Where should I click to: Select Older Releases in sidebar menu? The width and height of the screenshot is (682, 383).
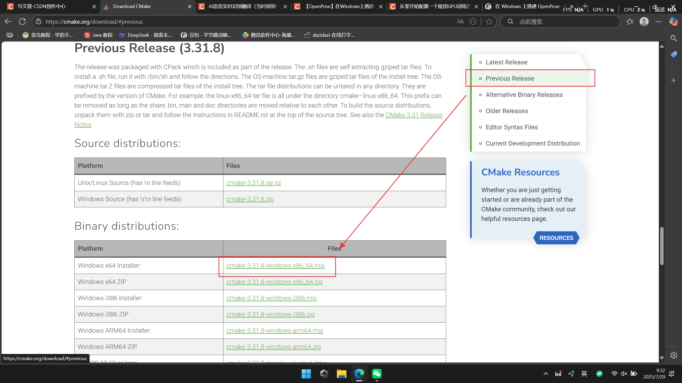(x=507, y=111)
